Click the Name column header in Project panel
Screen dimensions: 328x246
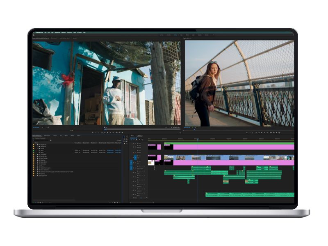click(x=37, y=142)
